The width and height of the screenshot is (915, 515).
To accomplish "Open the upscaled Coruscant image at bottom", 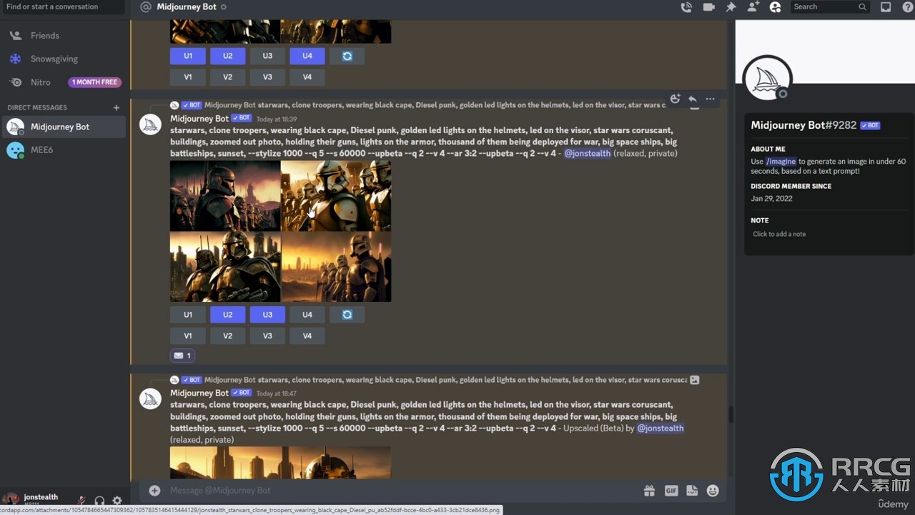I will click(280, 463).
